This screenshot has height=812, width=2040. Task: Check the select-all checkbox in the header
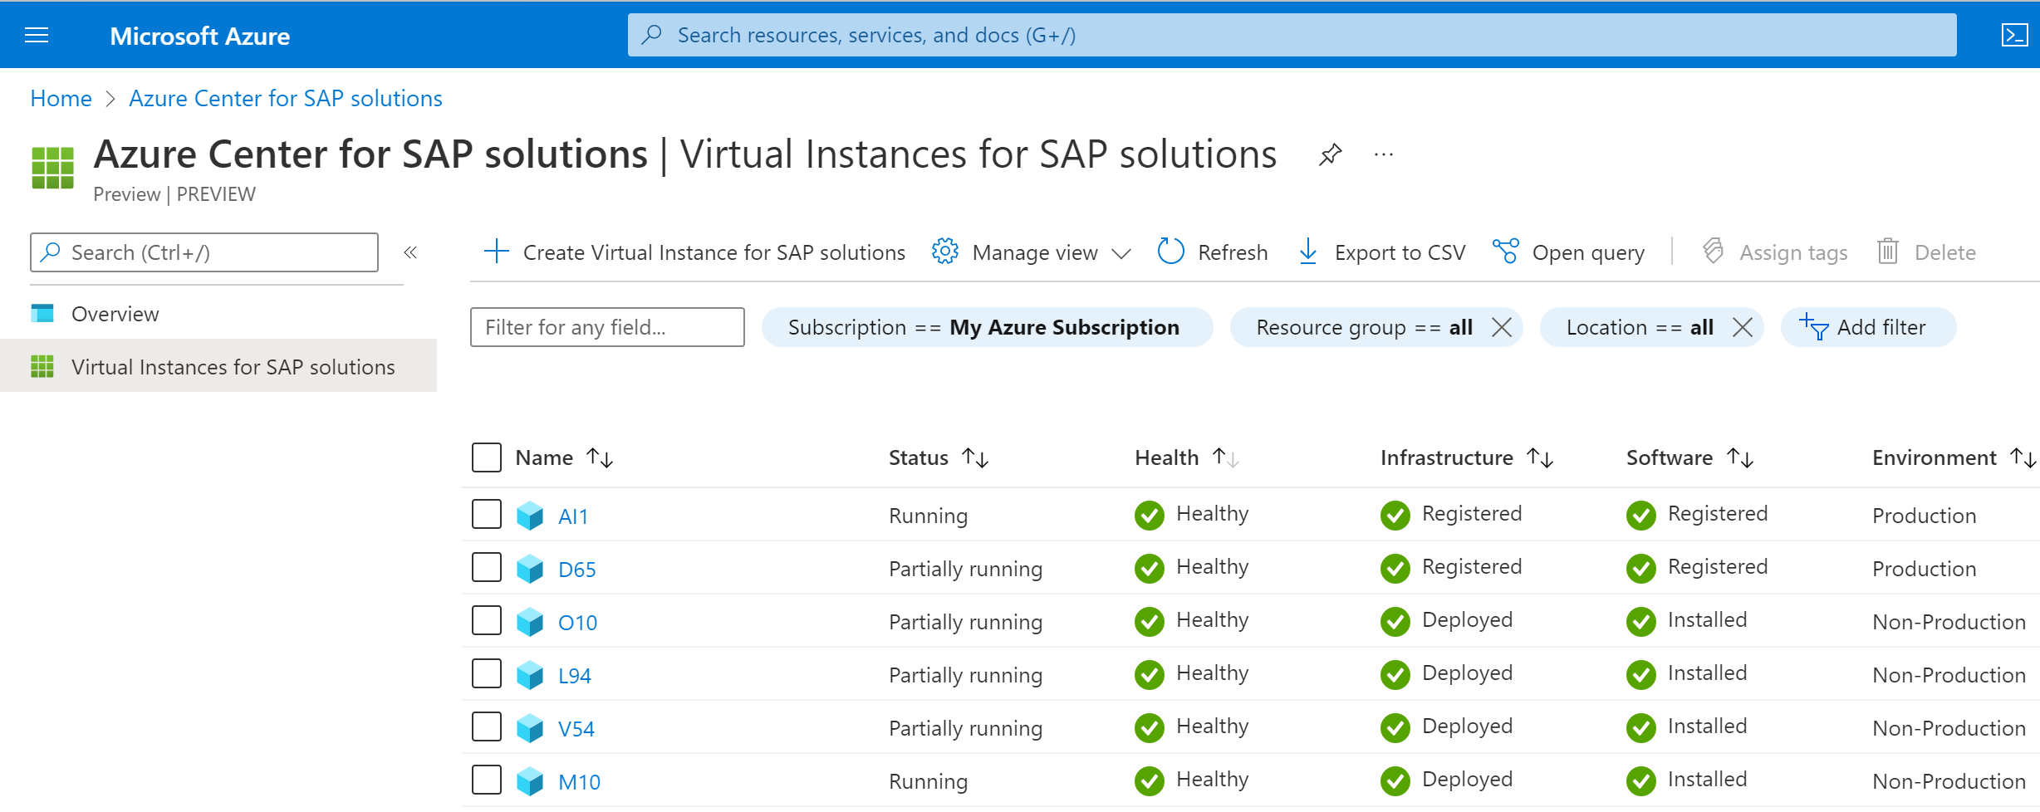coord(487,457)
